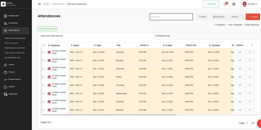Start the 00:00:00 check-in timer
The width and height of the screenshot is (261, 130).
pos(211,4)
